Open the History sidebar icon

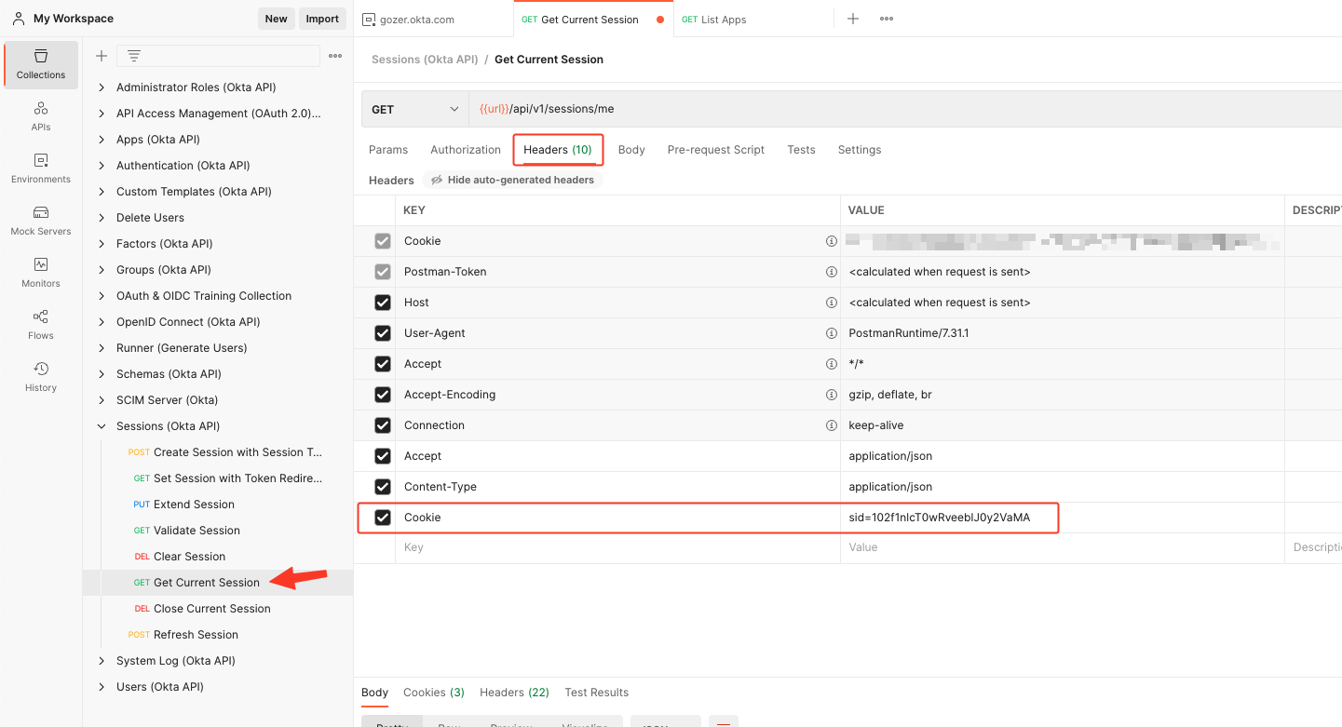pyautogui.click(x=41, y=376)
